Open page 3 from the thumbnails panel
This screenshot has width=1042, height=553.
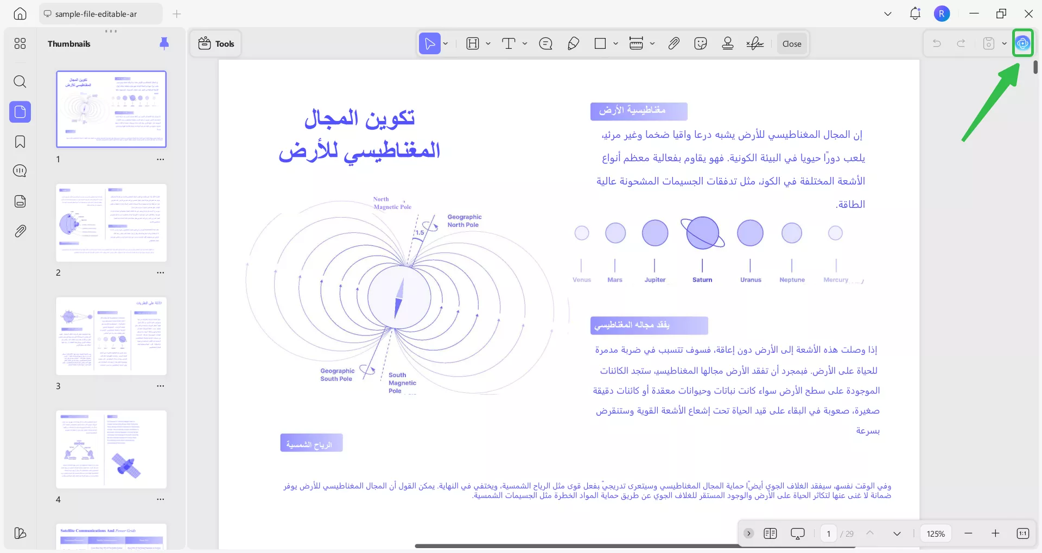point(111,336)
